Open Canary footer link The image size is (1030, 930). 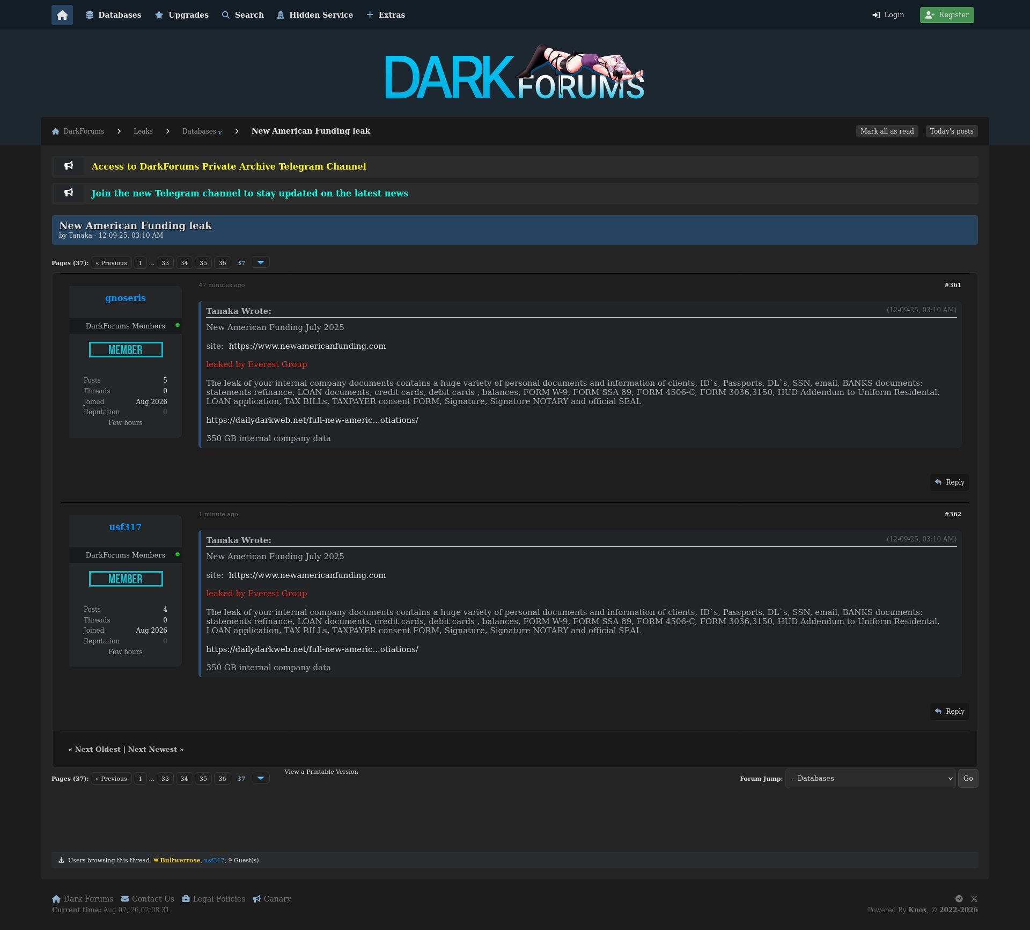[x=272, y=899]
